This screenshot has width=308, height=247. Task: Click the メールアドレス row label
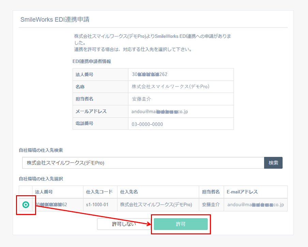click(91, 111)
